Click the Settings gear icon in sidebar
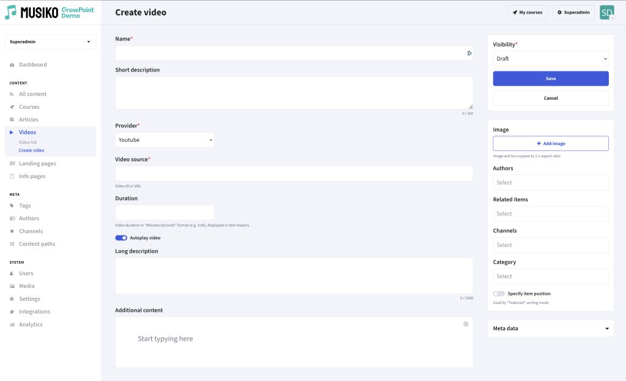This screenshot has height=381, width=626. pos(12,298)
